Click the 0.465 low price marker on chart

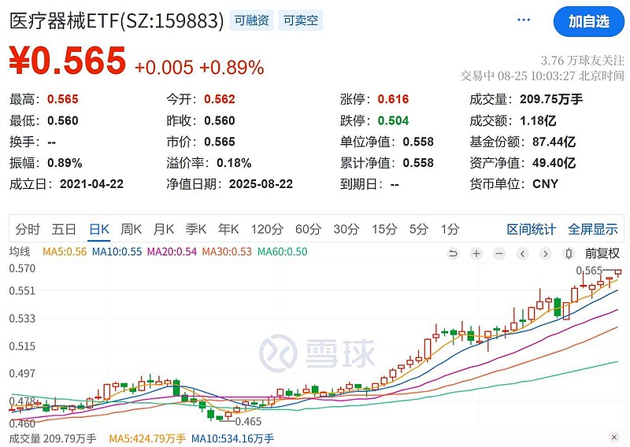[248, 421]
